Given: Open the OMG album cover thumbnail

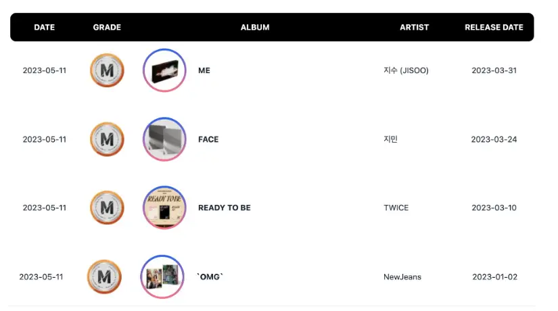Looking at the screenshot, I should tap(162, 277).
